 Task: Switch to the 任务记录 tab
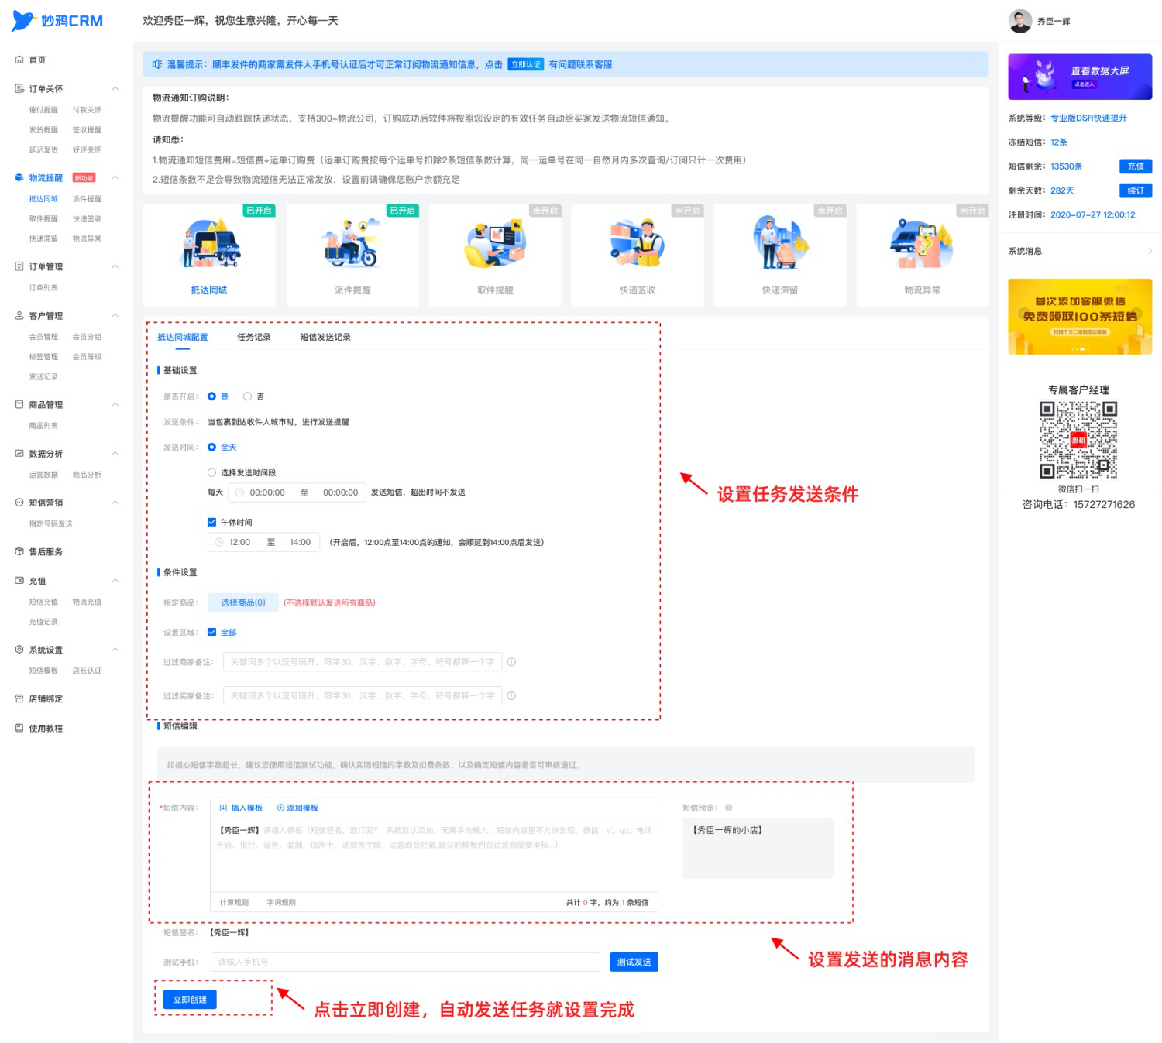click(254, 337)
